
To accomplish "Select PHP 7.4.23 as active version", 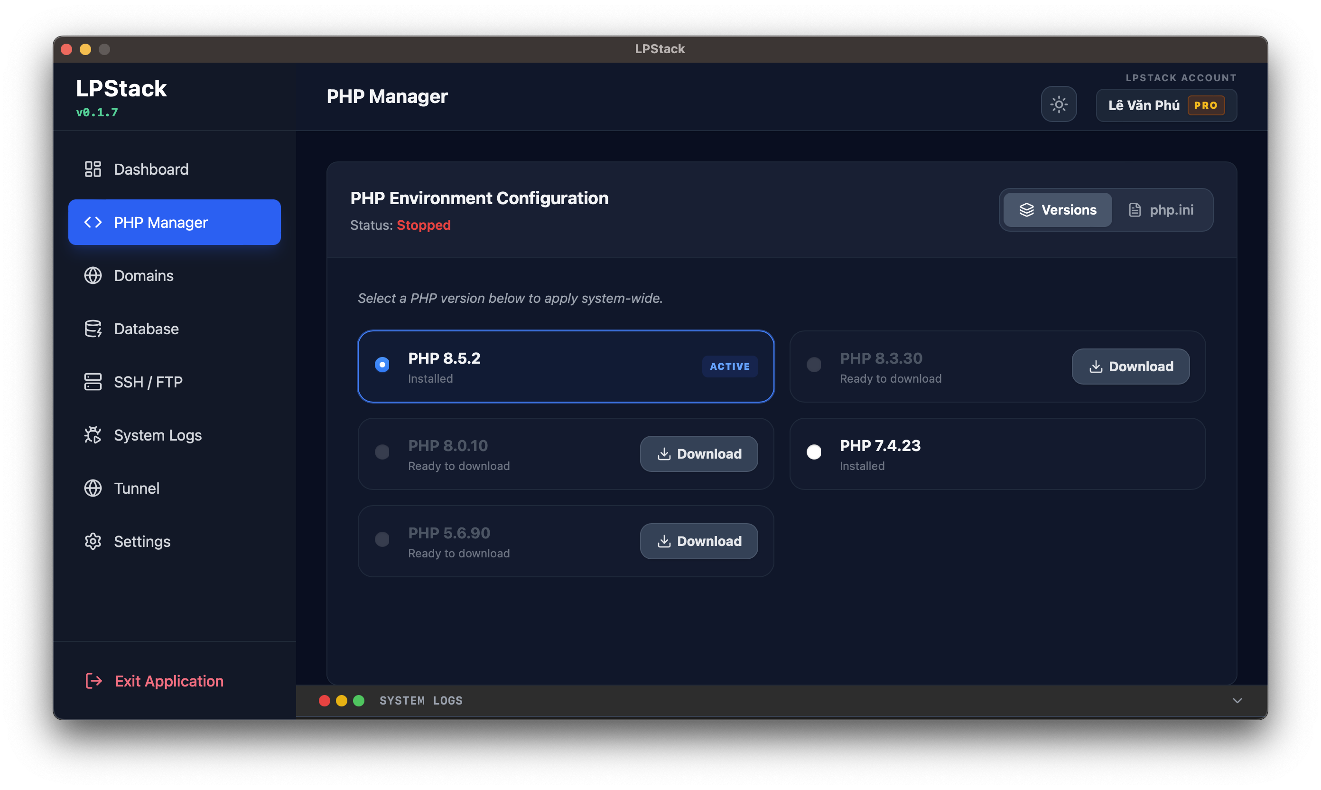I will (813, 452).
